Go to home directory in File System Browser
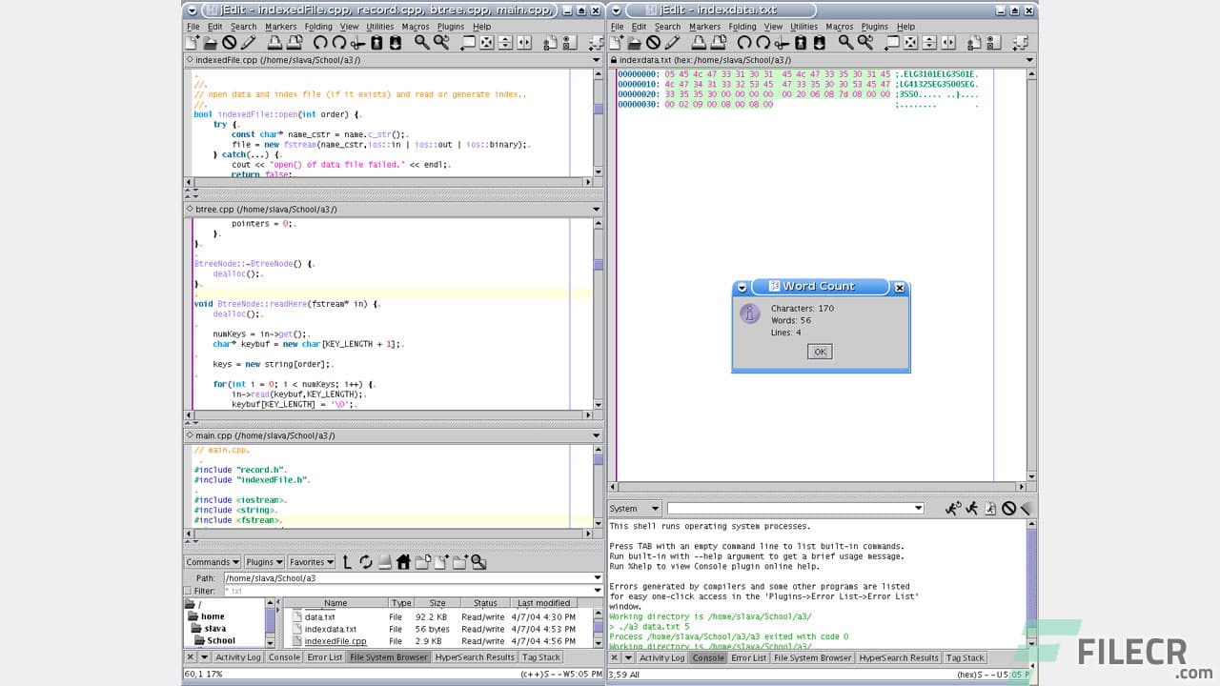Image resolution: width=1220 pixels, height=686 pixels. click(x=402, y=562)
